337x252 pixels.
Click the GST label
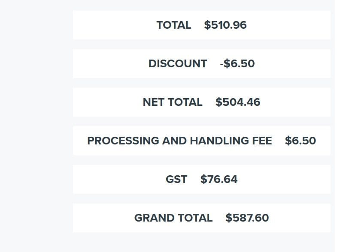click(176, 179)
